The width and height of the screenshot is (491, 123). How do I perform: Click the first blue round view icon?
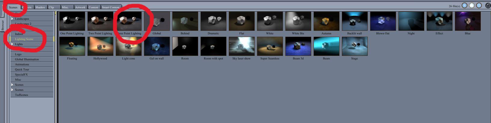tap(465, 5)
